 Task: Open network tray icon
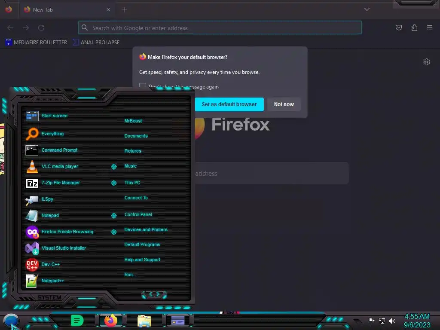tap(382, 321)
